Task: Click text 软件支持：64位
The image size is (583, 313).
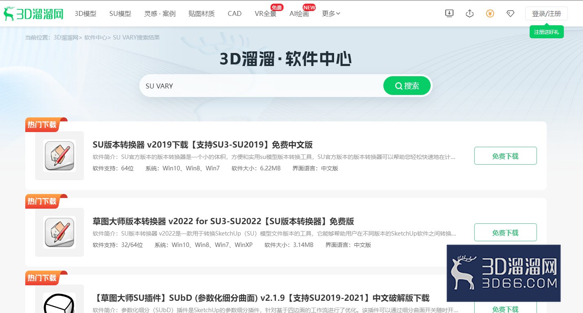Action: coord(113,168)
